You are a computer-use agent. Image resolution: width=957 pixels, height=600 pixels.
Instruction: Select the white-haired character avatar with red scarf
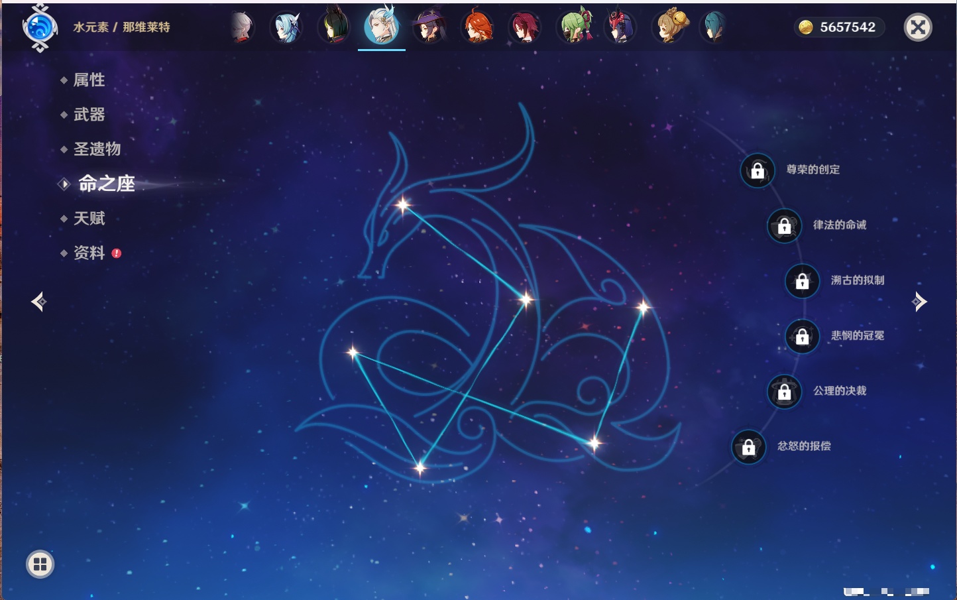click(242, 27)
